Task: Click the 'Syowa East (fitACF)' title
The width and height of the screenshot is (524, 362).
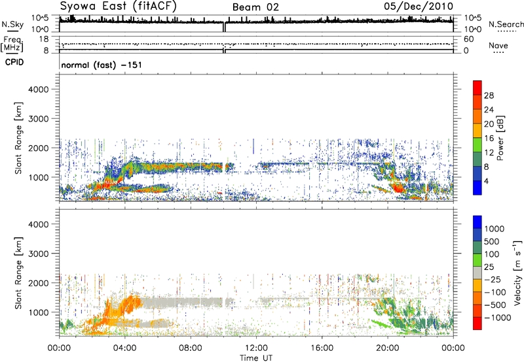Action: click(119, 7)
